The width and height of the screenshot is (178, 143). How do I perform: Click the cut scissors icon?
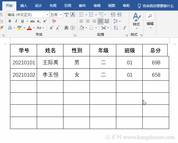pyautogui.click(x=1, y=15)
